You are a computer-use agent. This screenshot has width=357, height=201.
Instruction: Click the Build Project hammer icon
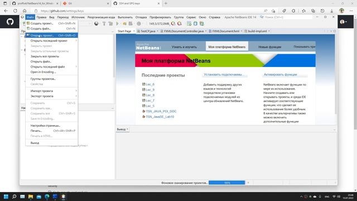tap(104, 23)
